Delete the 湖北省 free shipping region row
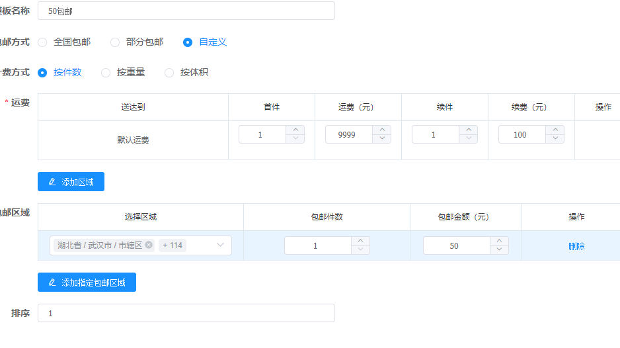This screenshot has width=620, height=348. coord(576,246)
